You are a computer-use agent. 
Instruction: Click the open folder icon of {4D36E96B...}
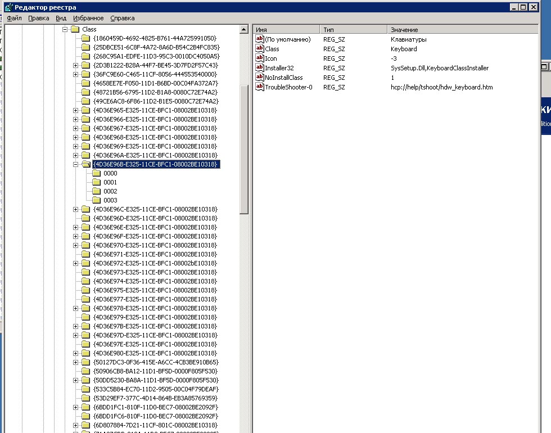[x=86, y=164]
